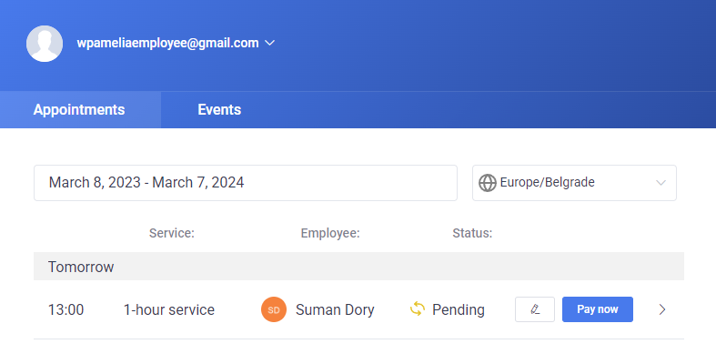Click the Pay now button
Viewport: 716px width, 354px height.
[598, 309]
